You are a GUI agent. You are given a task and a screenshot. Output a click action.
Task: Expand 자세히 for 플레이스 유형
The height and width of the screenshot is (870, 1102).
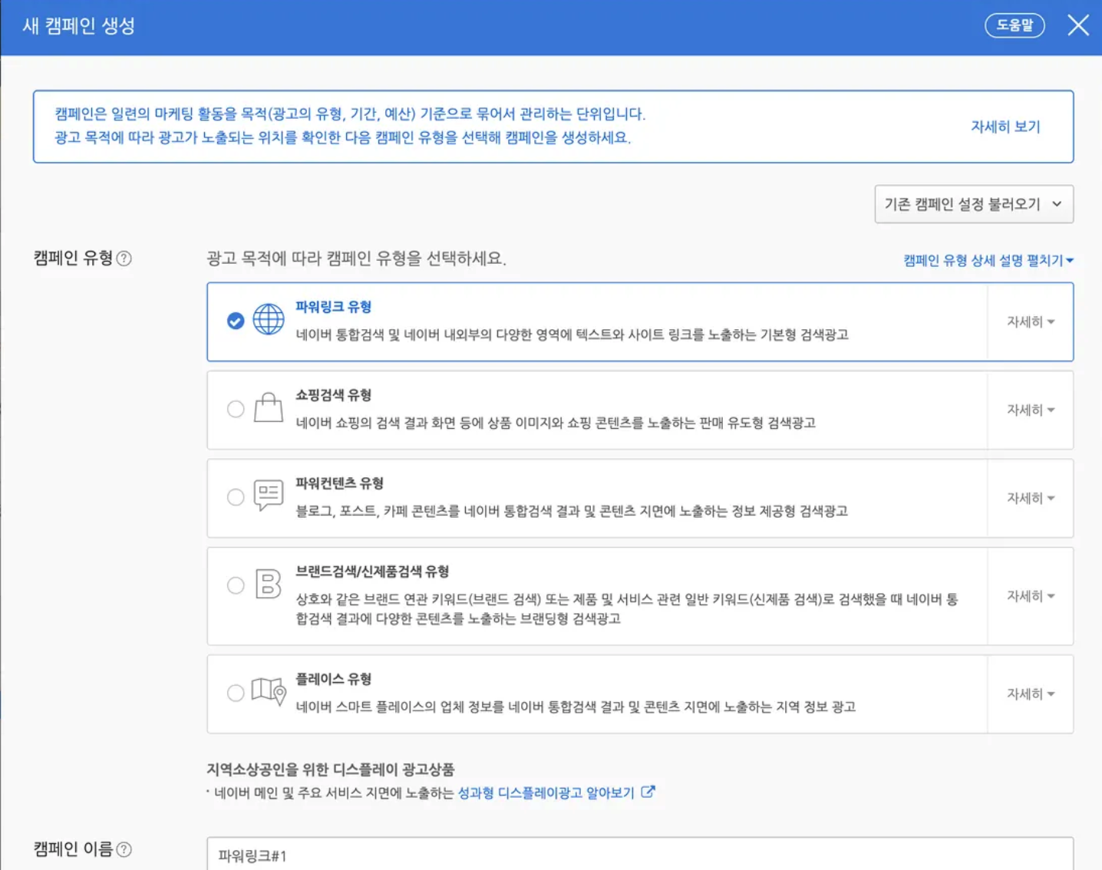pyautogui.click(x=1031, y=694)
